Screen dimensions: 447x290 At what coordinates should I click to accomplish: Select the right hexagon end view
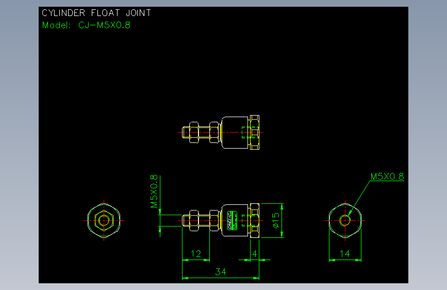(345, 220)
